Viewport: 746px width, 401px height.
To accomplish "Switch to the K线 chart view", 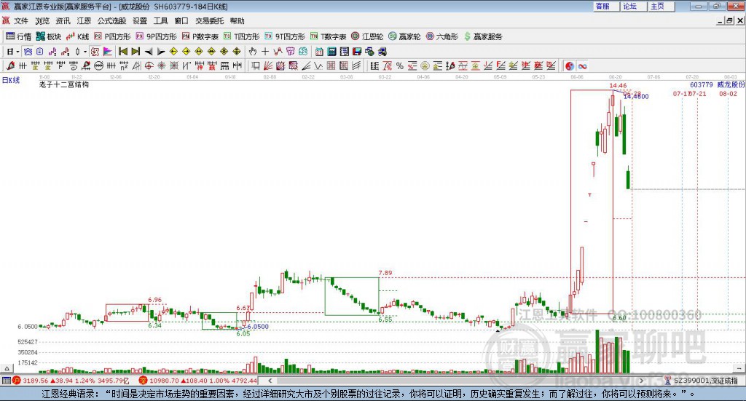I will coord(77,36).
